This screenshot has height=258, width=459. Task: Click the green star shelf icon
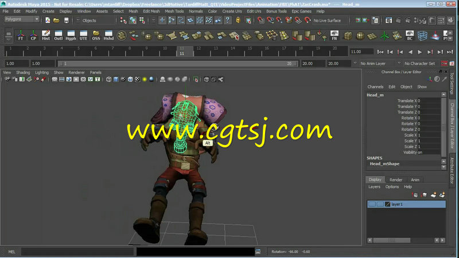[x=384, y=36]
